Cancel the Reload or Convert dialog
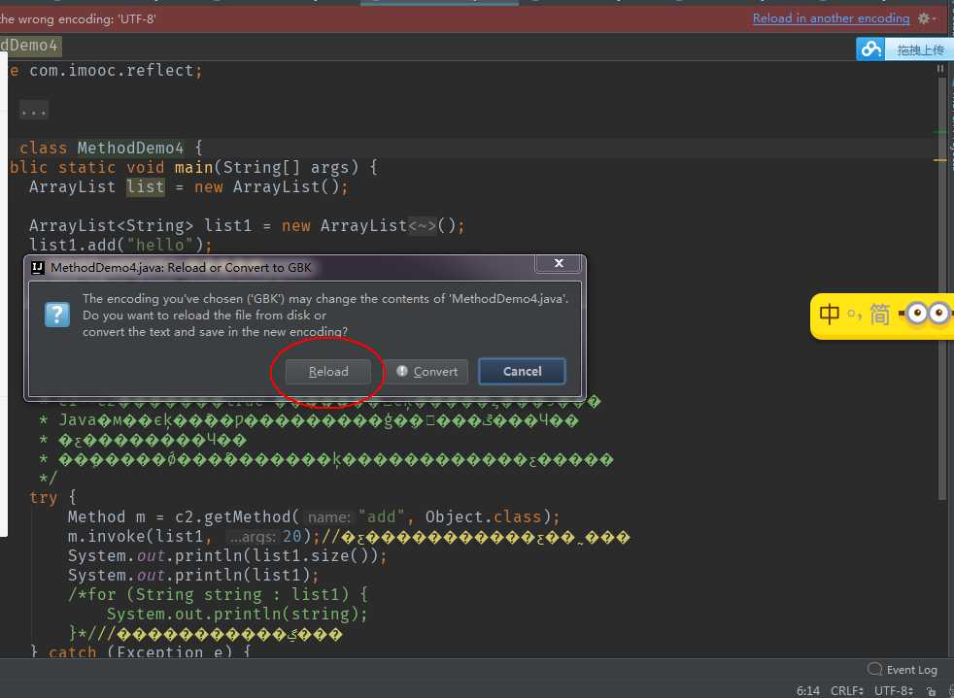Screen dimensions: 954x698 pos(522,372)
